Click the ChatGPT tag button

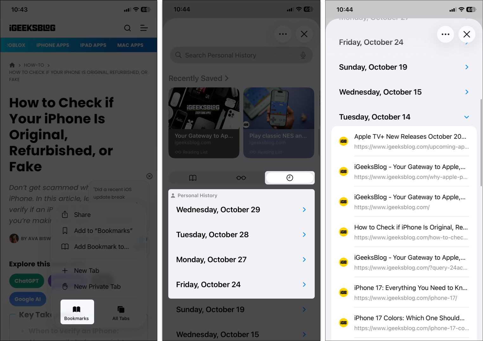tap(27, 281)
